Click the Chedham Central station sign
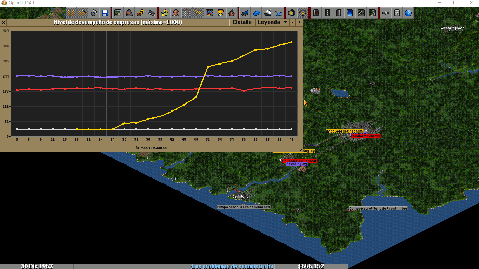The width and height of the screenshot is (479, 269). pyautogui.click(x=365, y=136)
